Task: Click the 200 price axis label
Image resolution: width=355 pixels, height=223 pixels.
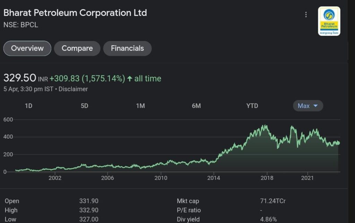Action: tap(8, 154)
